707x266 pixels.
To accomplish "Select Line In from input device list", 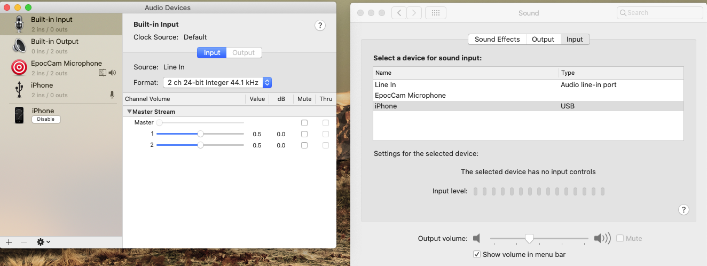I will click(x=386, y=84).
